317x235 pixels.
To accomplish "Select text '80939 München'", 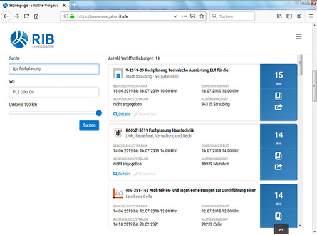I will pyautogui.click(x=216, y=164).
